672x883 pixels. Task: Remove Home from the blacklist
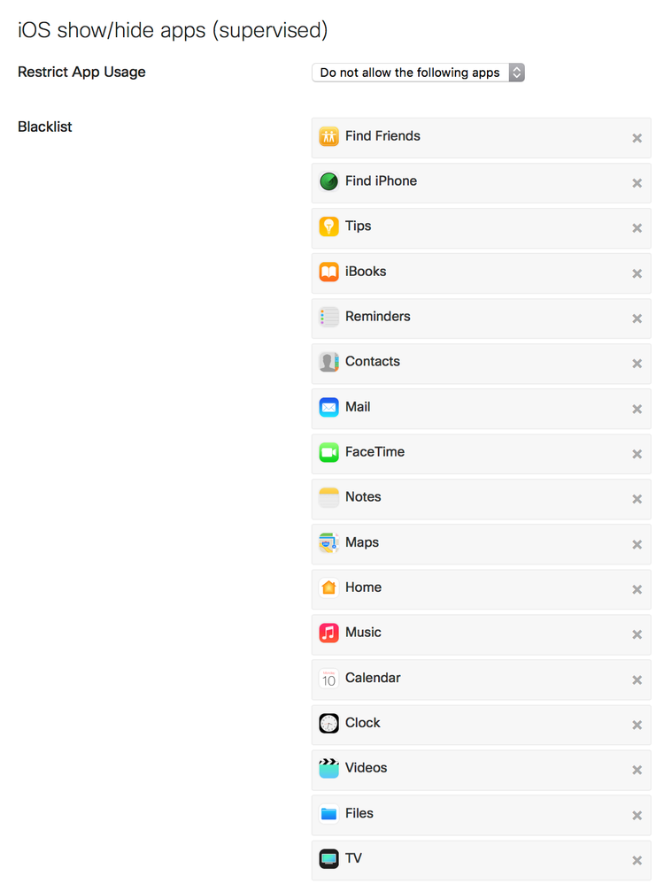pos(637,589)
